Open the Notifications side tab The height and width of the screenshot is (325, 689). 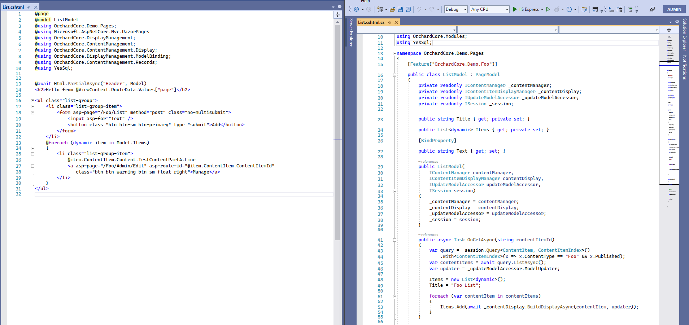684,67
